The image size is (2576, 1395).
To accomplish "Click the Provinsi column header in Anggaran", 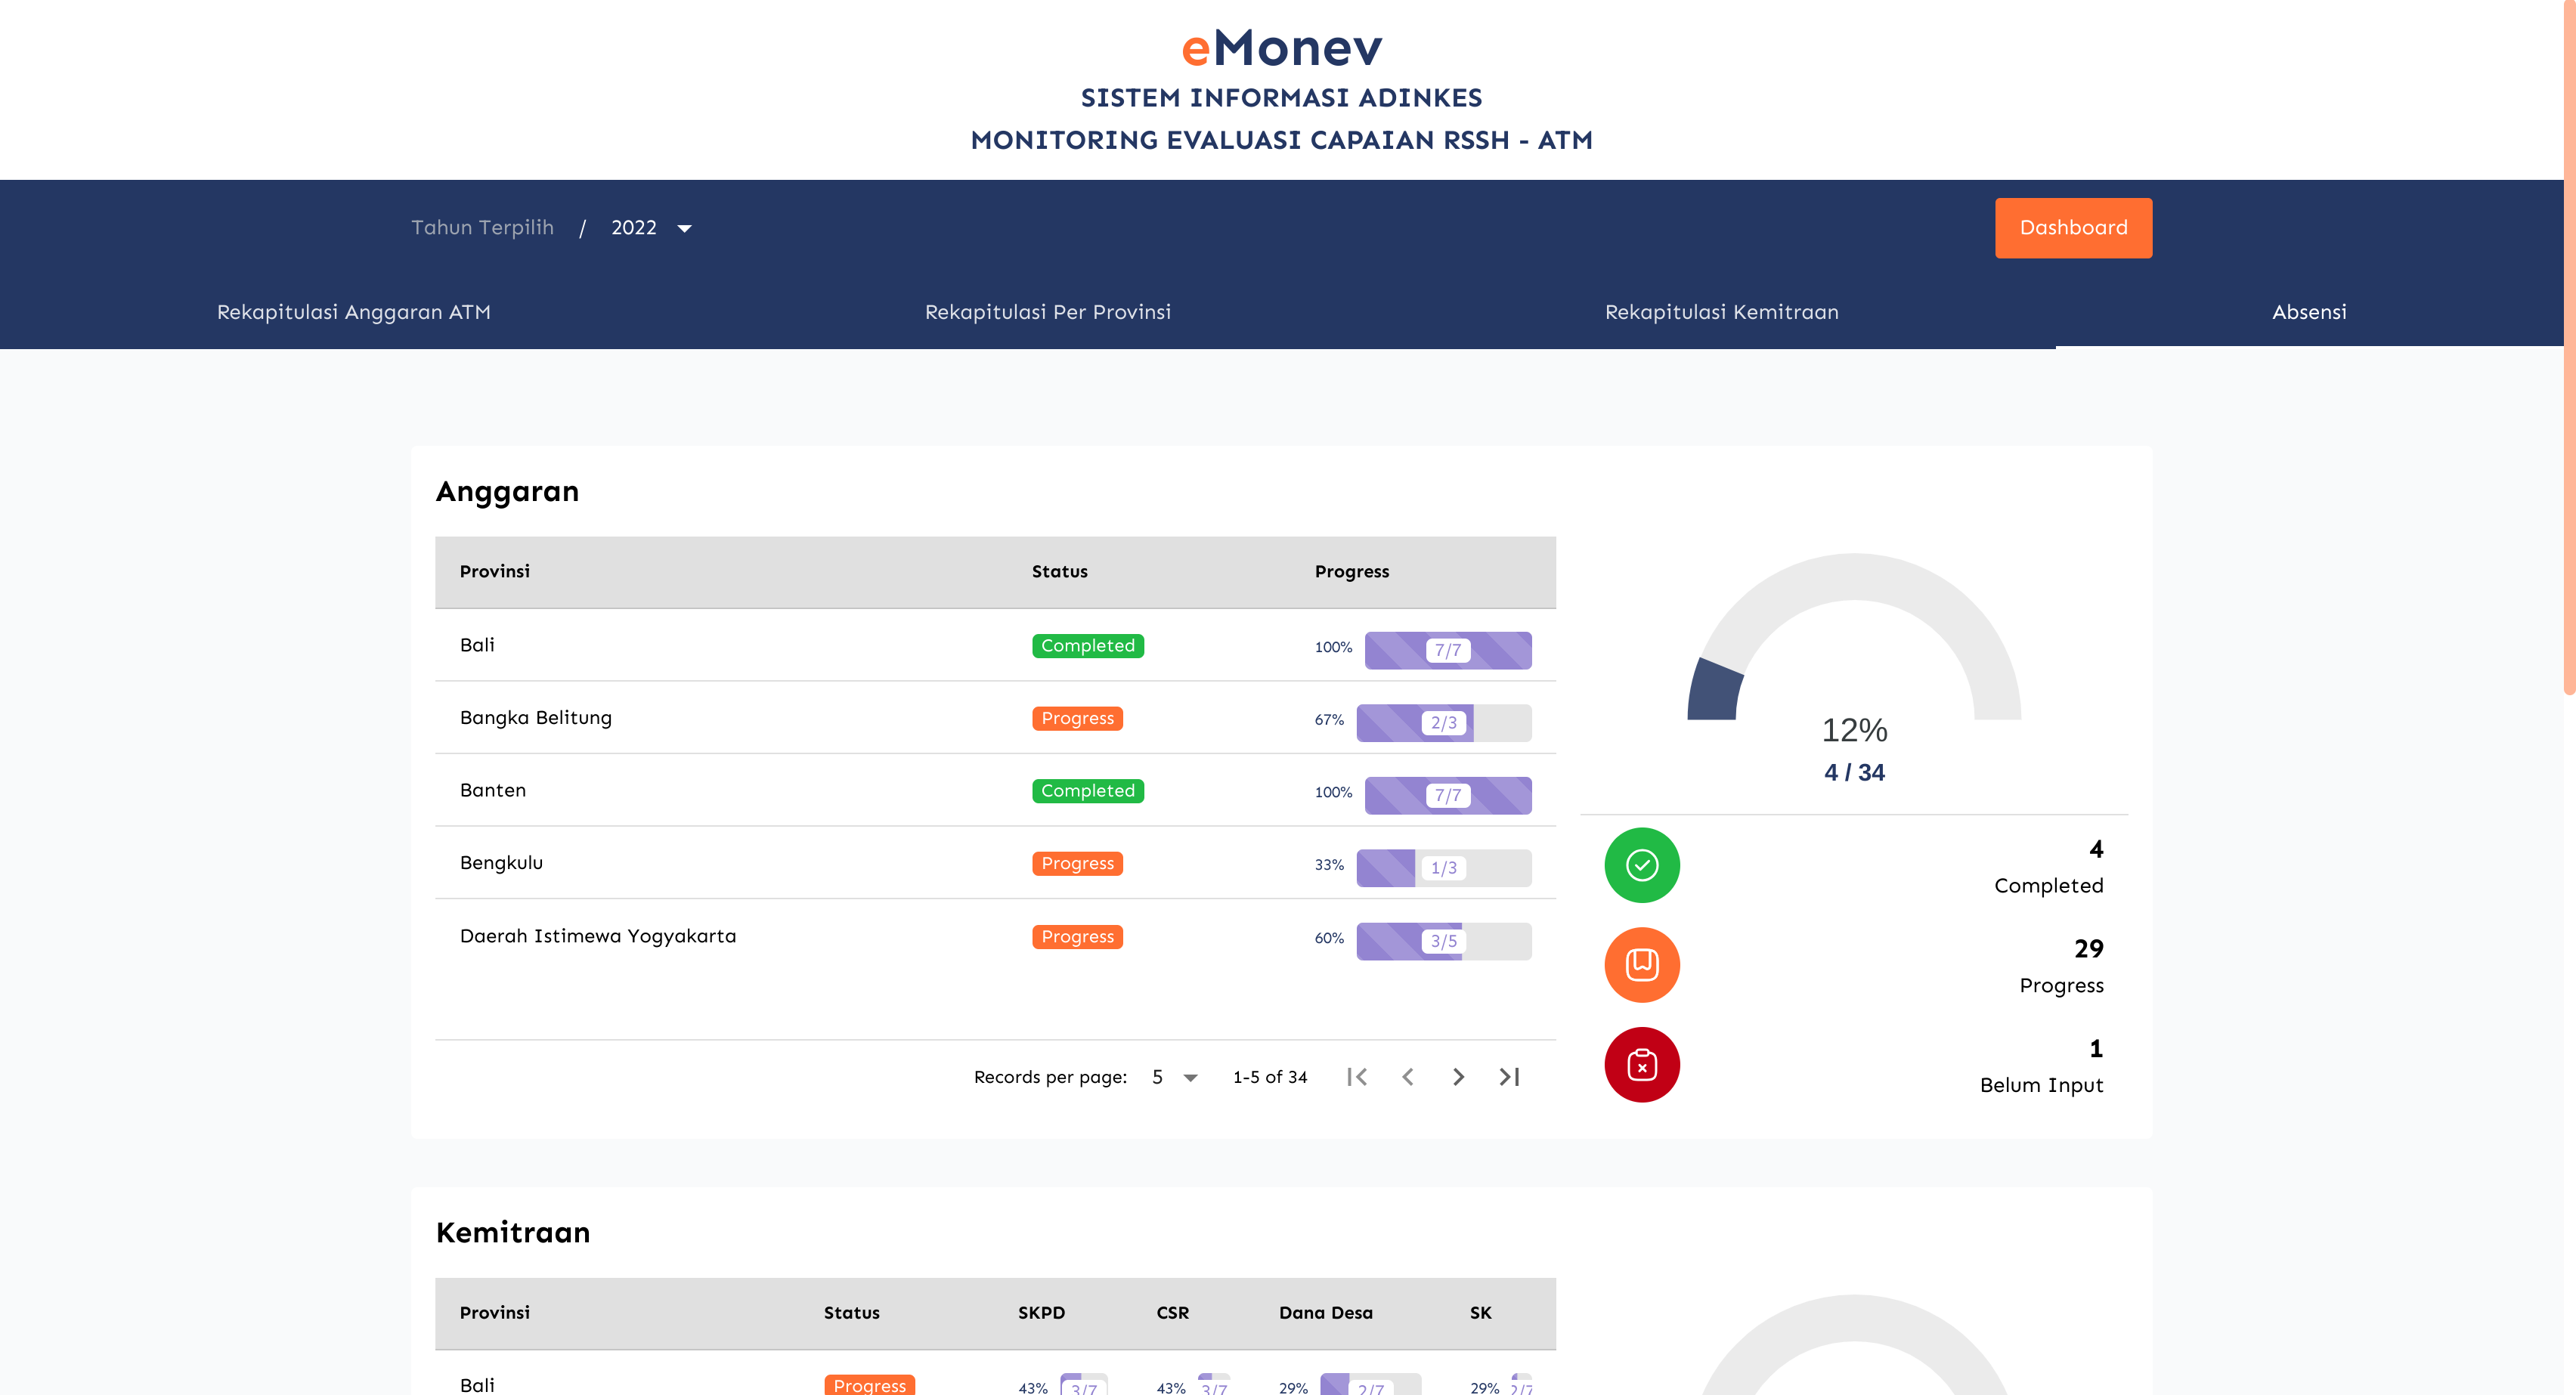I will point(494,572).
